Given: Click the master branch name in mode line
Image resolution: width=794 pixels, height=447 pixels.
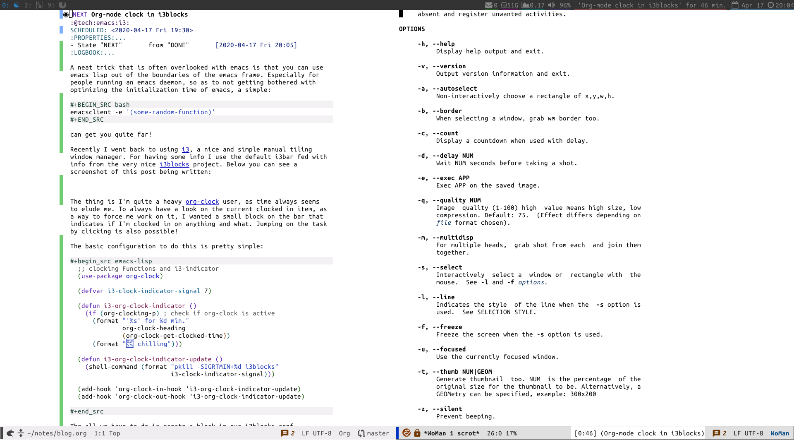Looking at the screenshot, I should pyautogui.click(x=378, y=433).
